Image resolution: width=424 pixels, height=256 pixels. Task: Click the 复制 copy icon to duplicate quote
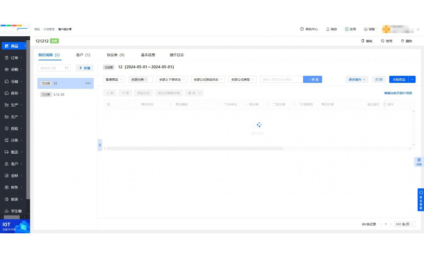(366, 40)
